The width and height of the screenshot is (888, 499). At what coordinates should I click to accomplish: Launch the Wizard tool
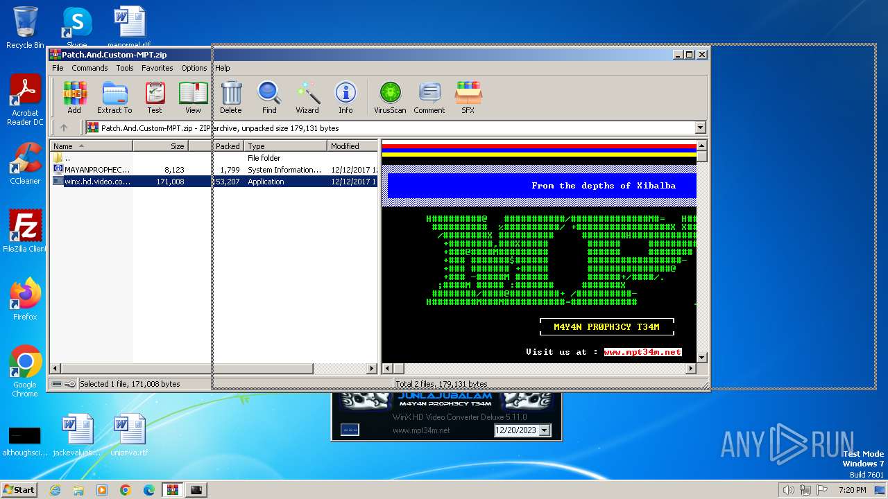[x=307, y=97]
